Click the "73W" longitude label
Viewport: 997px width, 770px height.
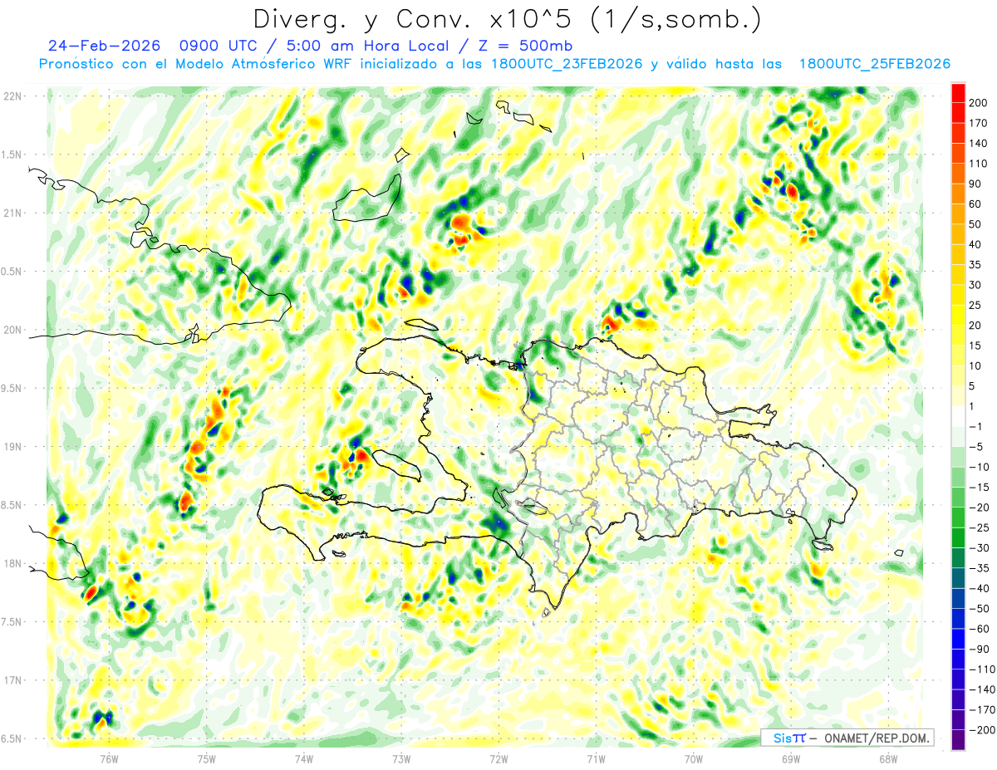point(401,758)
